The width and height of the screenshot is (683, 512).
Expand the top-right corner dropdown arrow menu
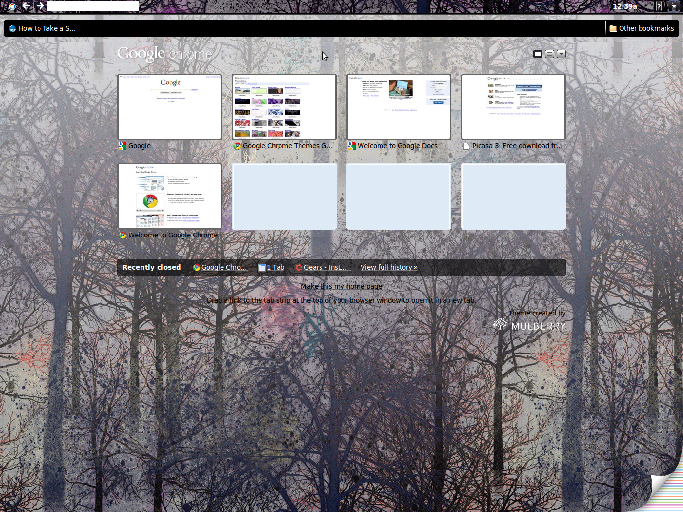click(x=674, y=6)
